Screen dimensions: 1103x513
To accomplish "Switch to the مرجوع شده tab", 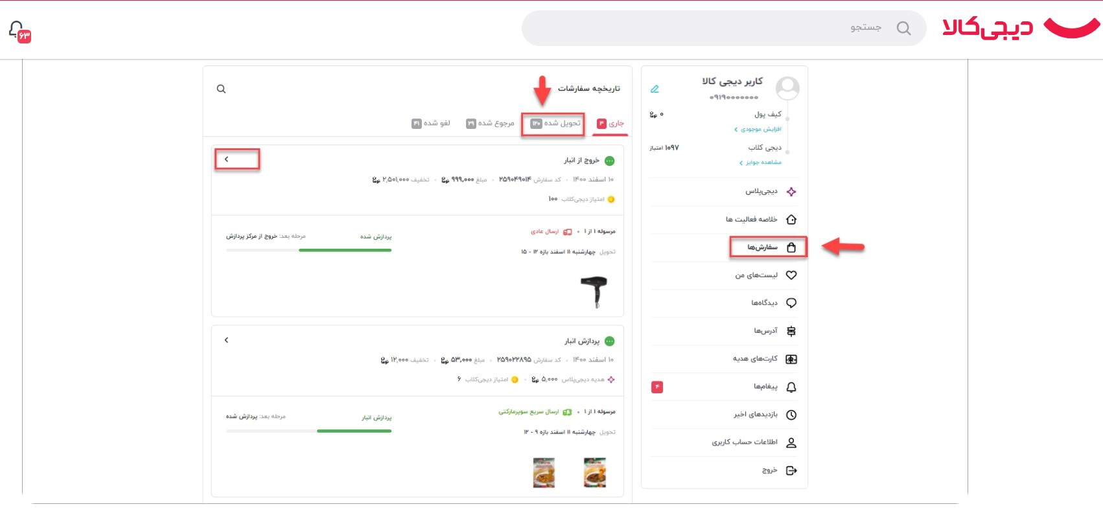I will [491, 123].
